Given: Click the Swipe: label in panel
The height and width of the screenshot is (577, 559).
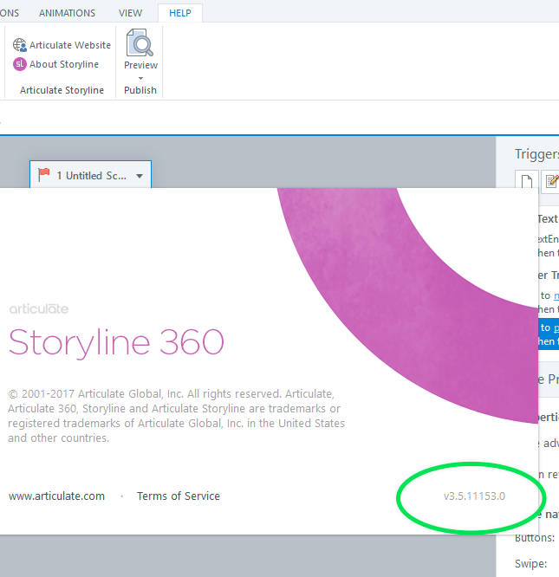Looking at the screenshot, I should coord(530,564).
